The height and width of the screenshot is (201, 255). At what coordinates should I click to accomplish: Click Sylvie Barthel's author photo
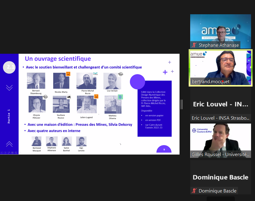point(67,141)
